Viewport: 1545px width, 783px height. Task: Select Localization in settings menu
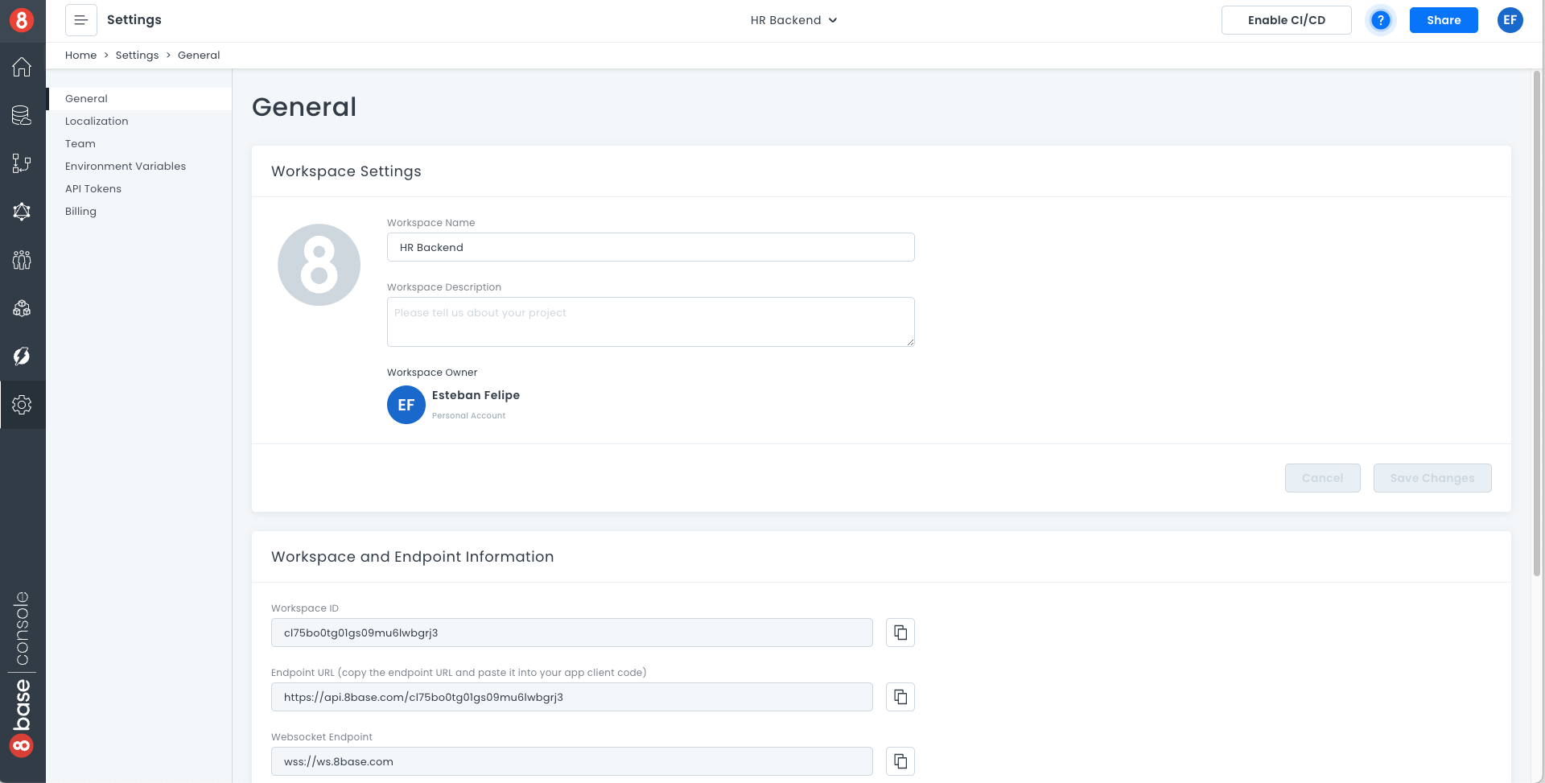pos(97,122)
